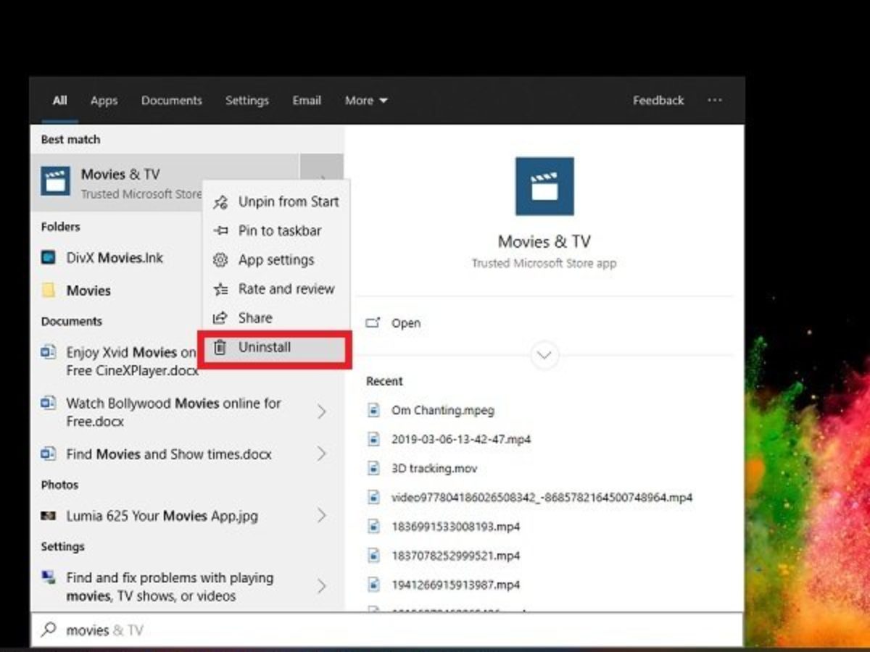
Task: Click the Uninstall trash can icon
Action: point(220,347)
